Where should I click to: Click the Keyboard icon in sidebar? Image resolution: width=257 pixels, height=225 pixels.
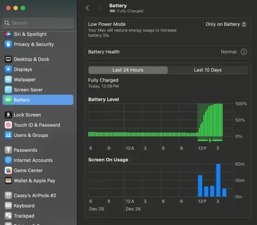[x=8, y=205]
